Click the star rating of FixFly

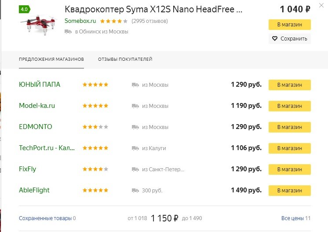pos(95,169)
